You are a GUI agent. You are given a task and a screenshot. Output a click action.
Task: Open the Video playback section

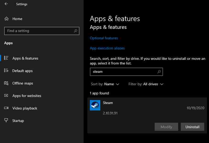click(x=25, y=108)
